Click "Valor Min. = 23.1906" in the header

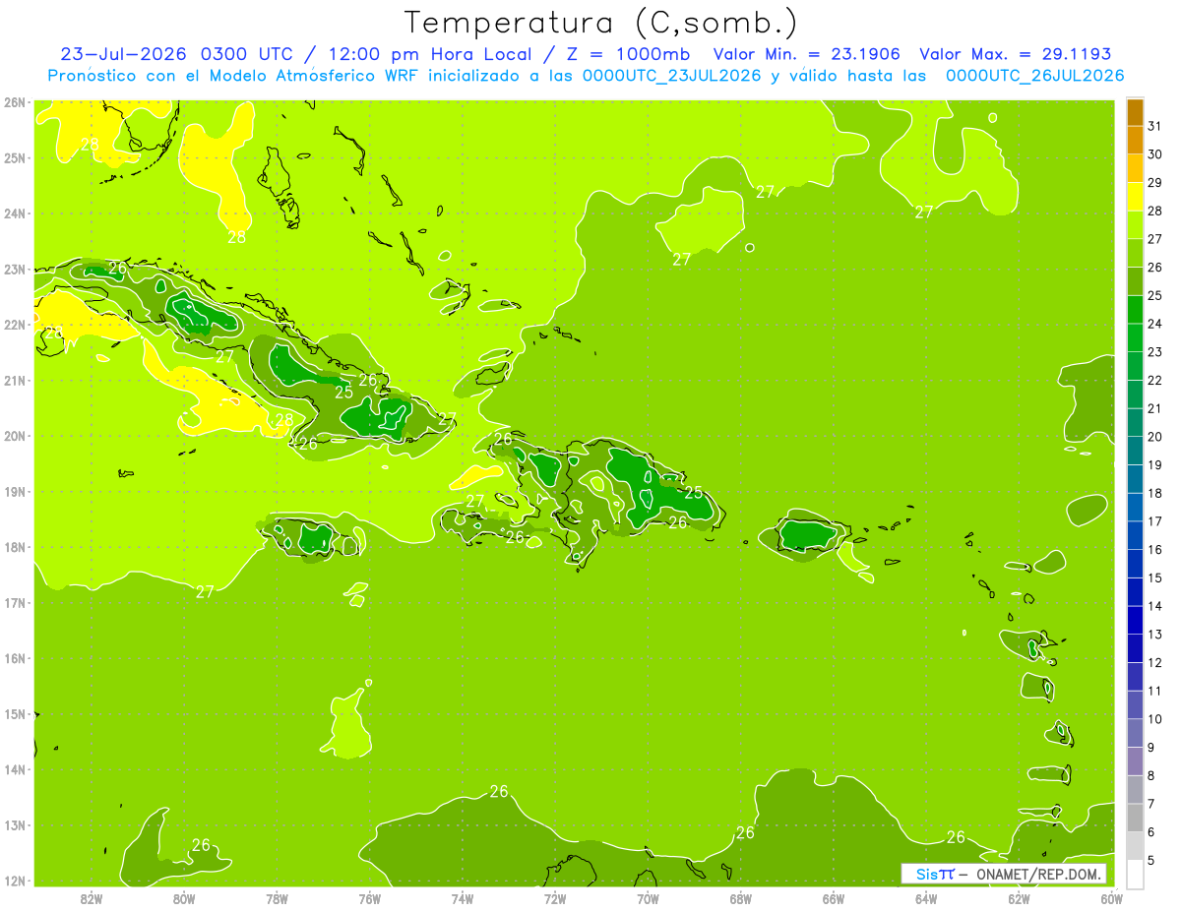[807, 54]
